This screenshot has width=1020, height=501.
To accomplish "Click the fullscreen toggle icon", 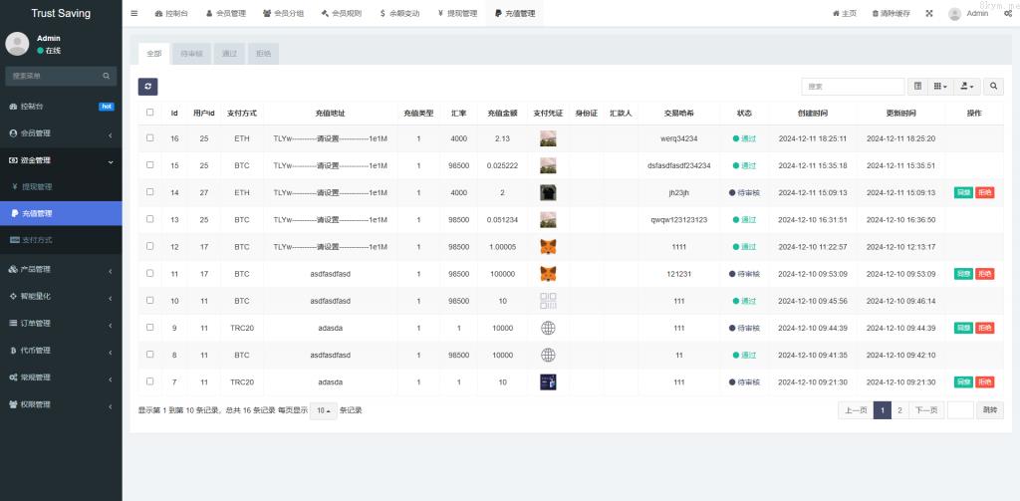I will tap(929, 14).
